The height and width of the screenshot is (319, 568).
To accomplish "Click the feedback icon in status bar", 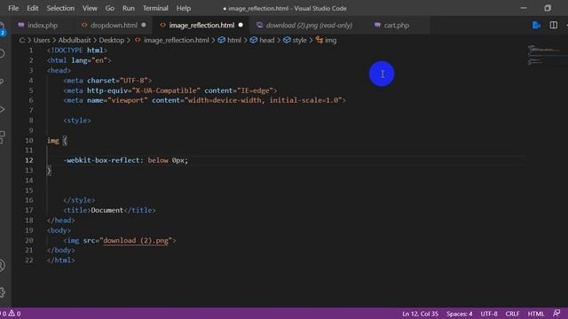I will (x=556, y=313).
